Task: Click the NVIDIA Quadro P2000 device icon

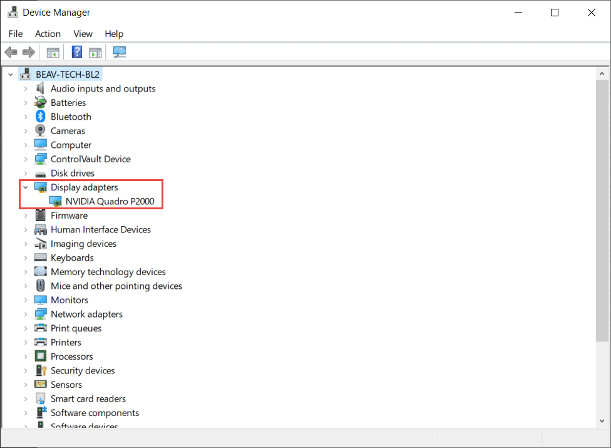Action: 55,201
